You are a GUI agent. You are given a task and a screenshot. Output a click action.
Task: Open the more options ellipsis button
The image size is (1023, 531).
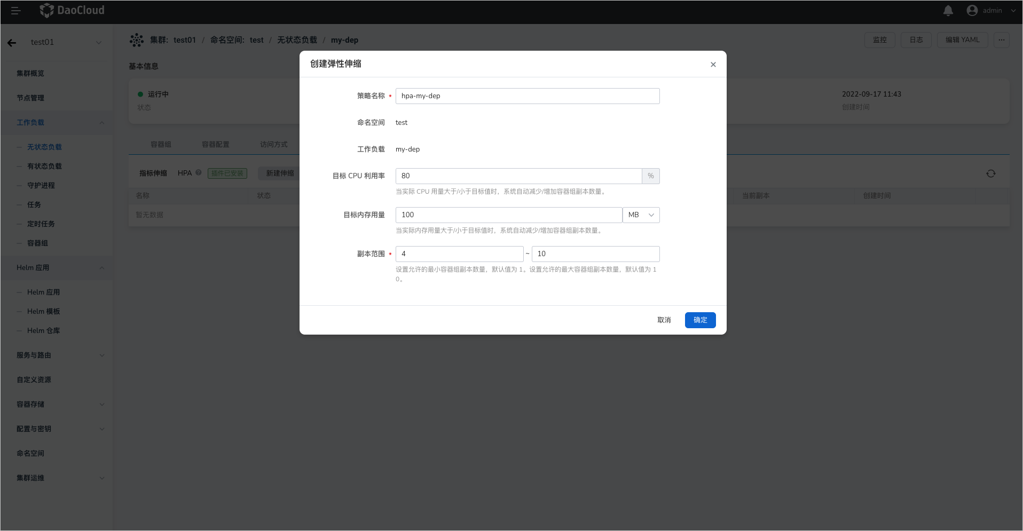[1002, 40]
